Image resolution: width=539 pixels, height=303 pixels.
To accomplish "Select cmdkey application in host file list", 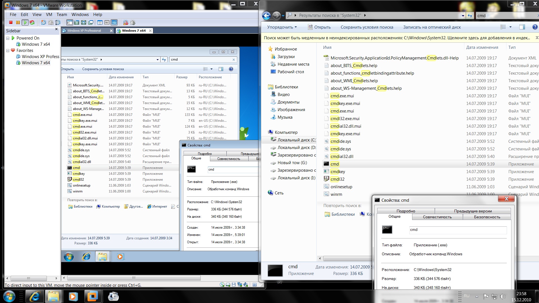I will pos(338,171).
